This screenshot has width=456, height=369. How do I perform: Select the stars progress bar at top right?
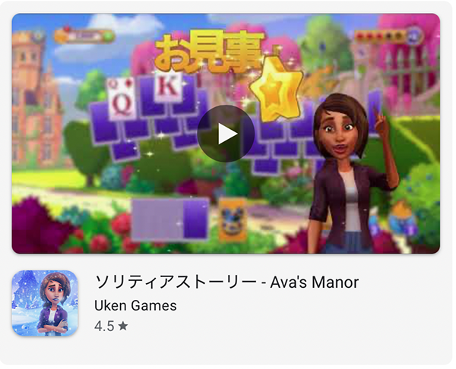(x=381, y=36)
